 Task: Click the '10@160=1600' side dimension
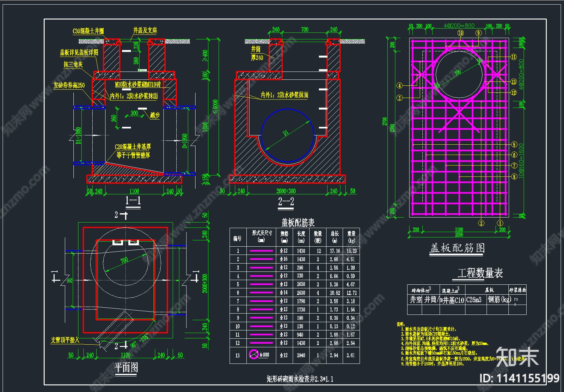click(522, 161)
